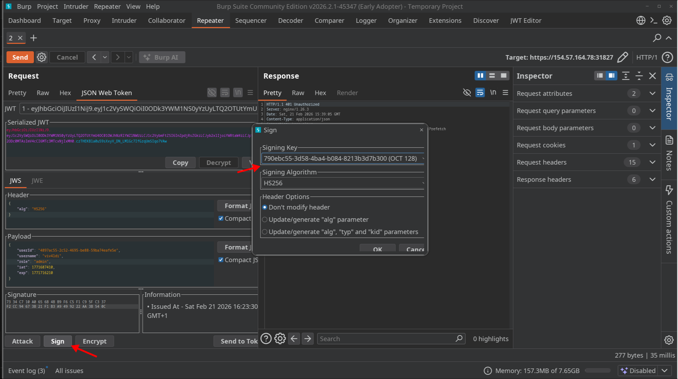Toggle response hide-eye visibility icon
The width and height of the screenshot is (678, 379).
pos(467,93)
